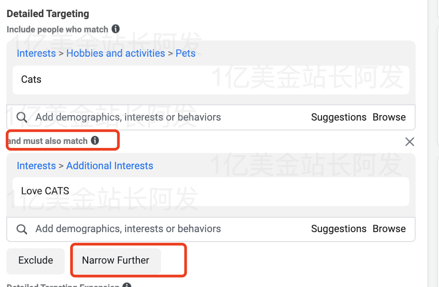Click the search magnifier in the top targeting field

tap(22, 117)
